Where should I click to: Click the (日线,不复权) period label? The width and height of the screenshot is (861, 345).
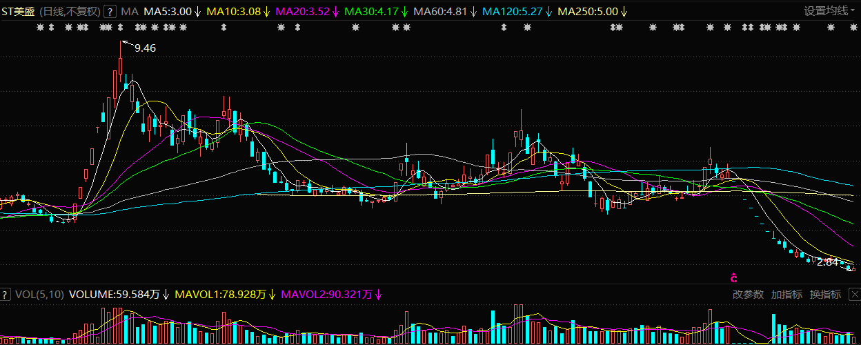coord(69,12)
